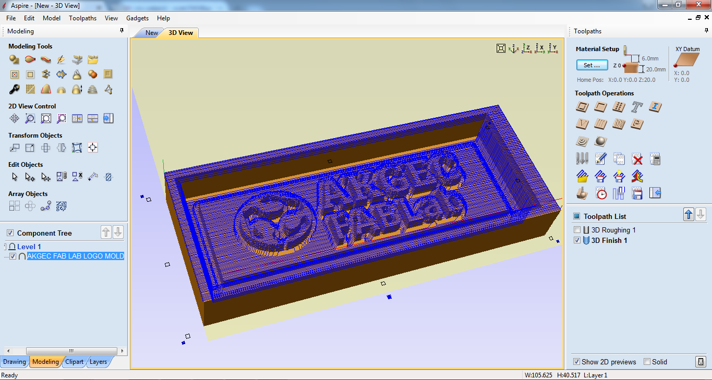Viewport: 712px width, 380px height.
Task: Toggle the Toolpath List master checkbox
Action: point(576,216)
